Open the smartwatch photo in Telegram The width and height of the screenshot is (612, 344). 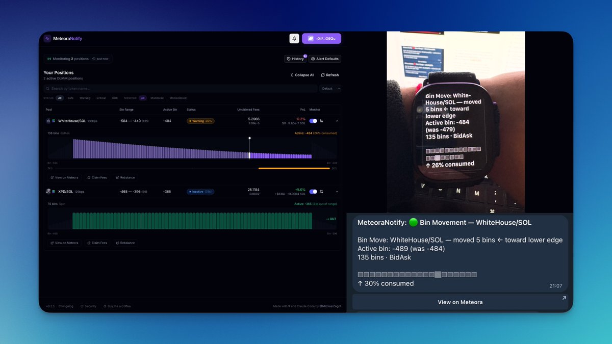point(455,122)
